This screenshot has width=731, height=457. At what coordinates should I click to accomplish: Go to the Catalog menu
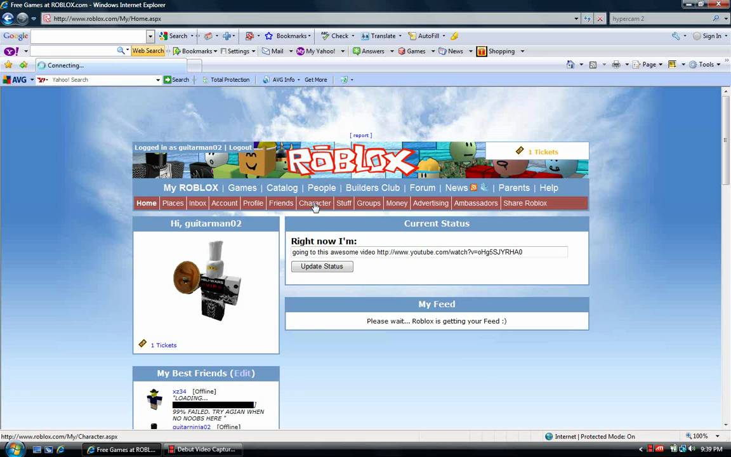point(282,188)
